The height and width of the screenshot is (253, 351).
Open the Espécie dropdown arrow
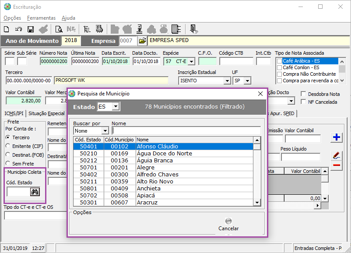point(191,61)
